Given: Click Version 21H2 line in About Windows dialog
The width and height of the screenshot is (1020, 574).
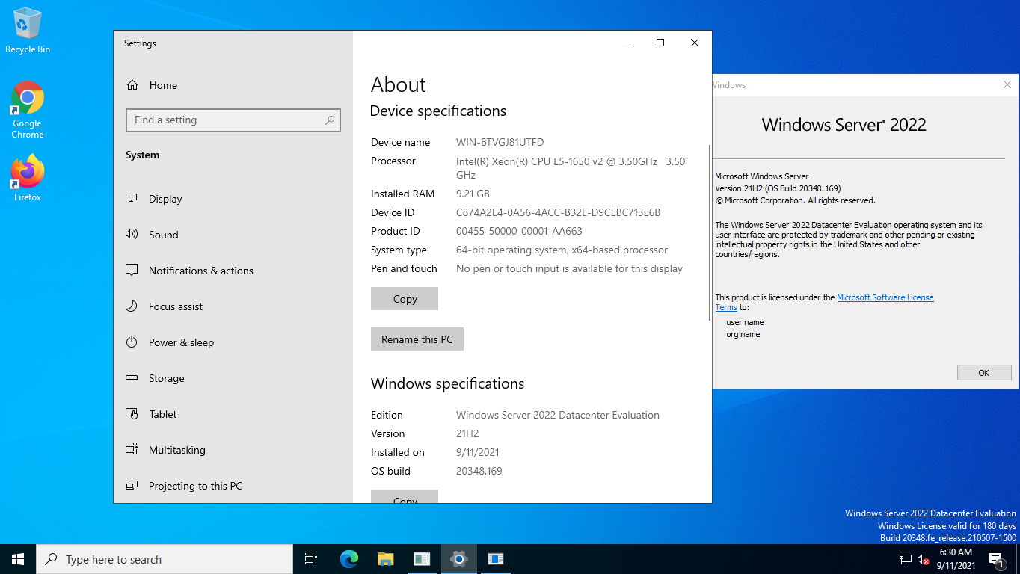Looking at the screenshot, I should tap(778, 188).
